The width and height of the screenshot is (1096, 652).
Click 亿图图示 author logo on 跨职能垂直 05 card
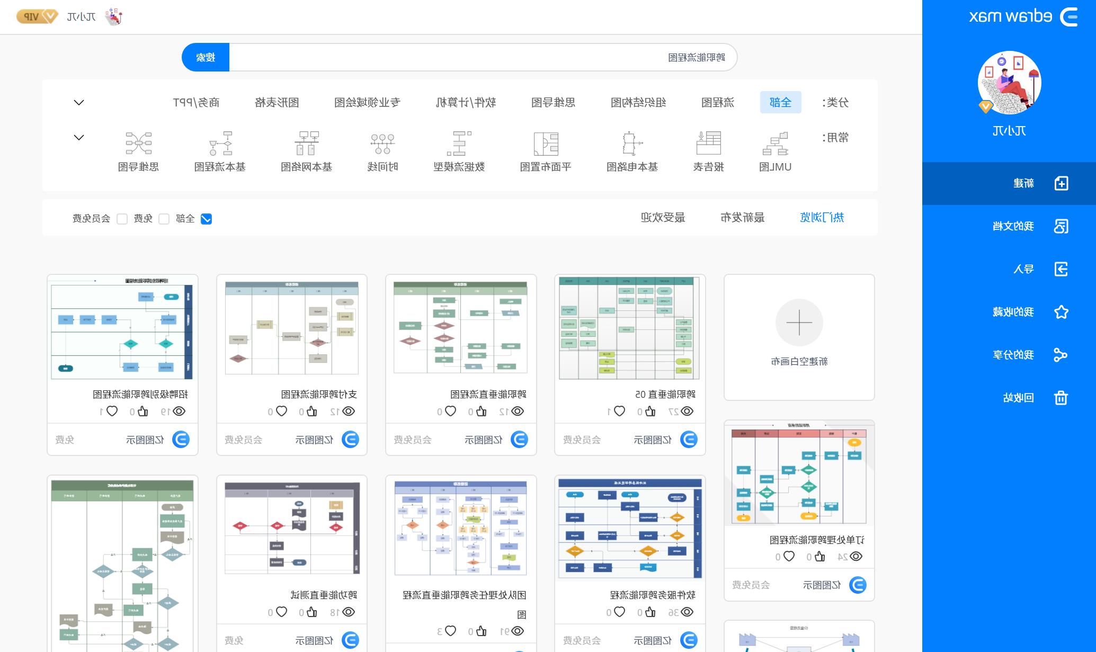pyautogui.click(x=689, y=439)
